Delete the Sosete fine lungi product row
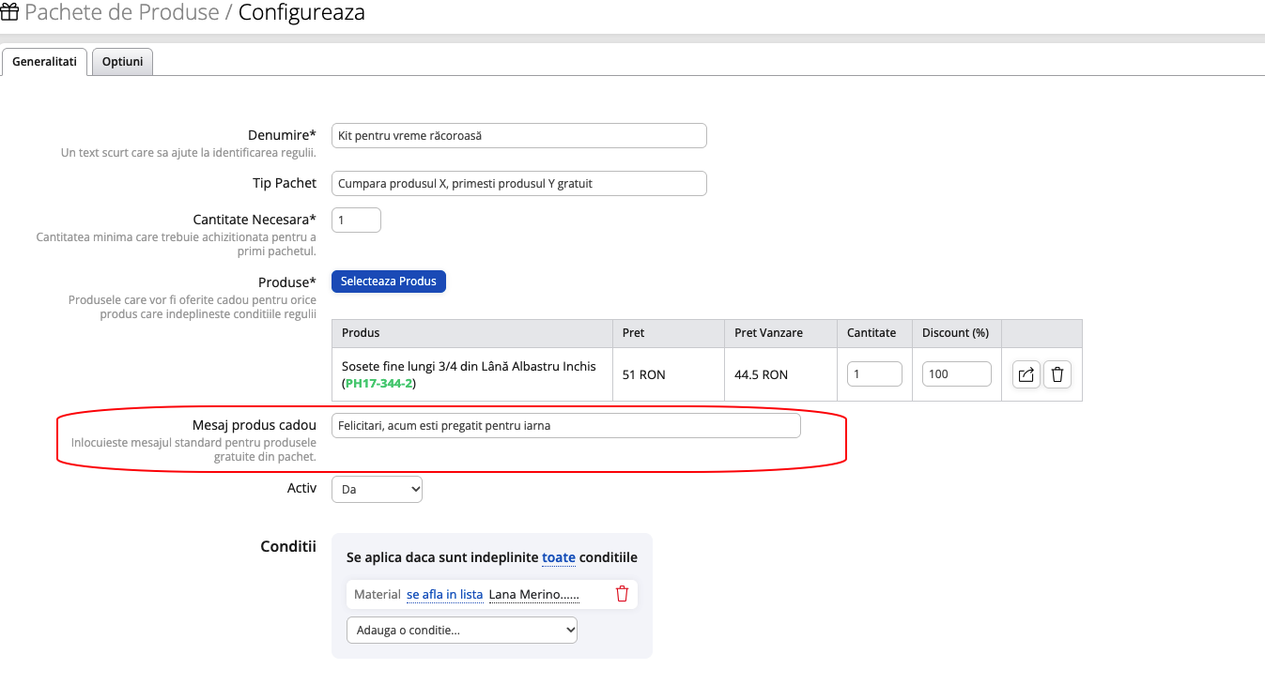The width and height of the screenshot is (1265, 700). pos(1057,374)
